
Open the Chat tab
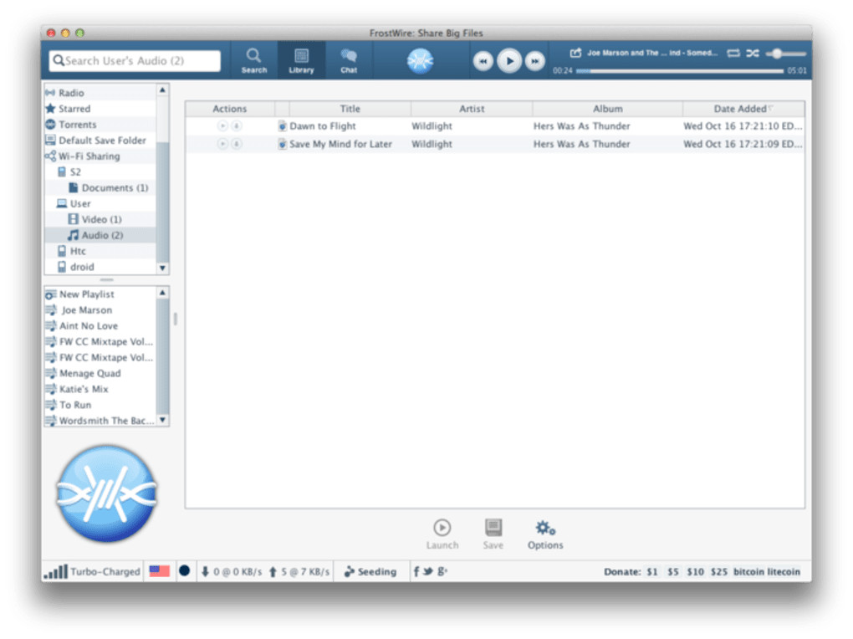point(349,60)
